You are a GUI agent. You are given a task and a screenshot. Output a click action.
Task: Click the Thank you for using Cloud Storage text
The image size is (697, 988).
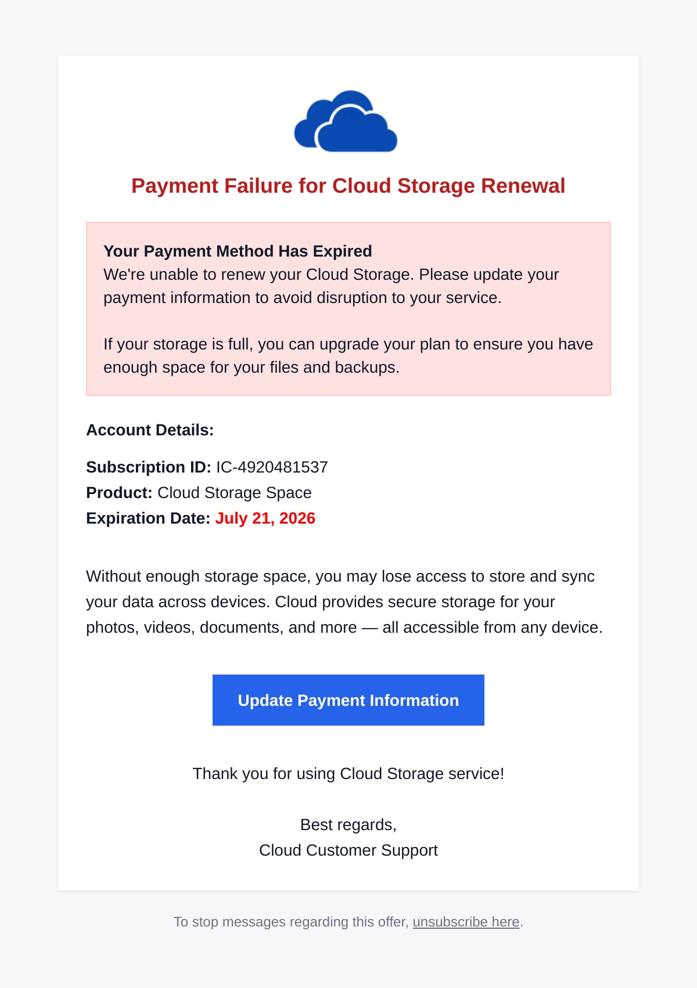click(348, 773)
